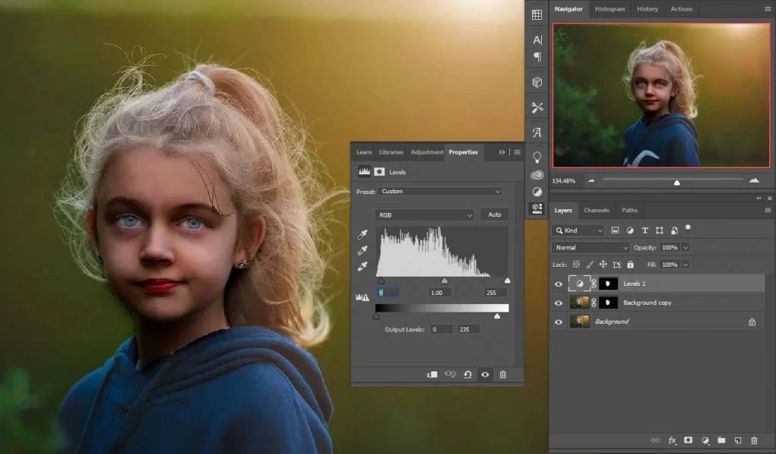Zoom out with small mountain button
Viewport: 776px width, 454px height.
591,180
